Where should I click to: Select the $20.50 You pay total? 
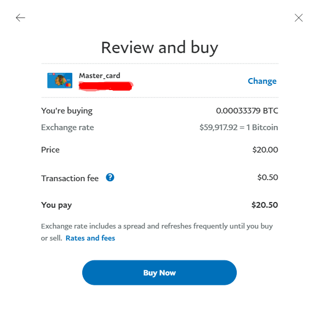[265, 205]
